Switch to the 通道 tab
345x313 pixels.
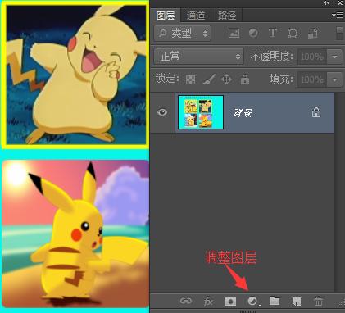196,16
